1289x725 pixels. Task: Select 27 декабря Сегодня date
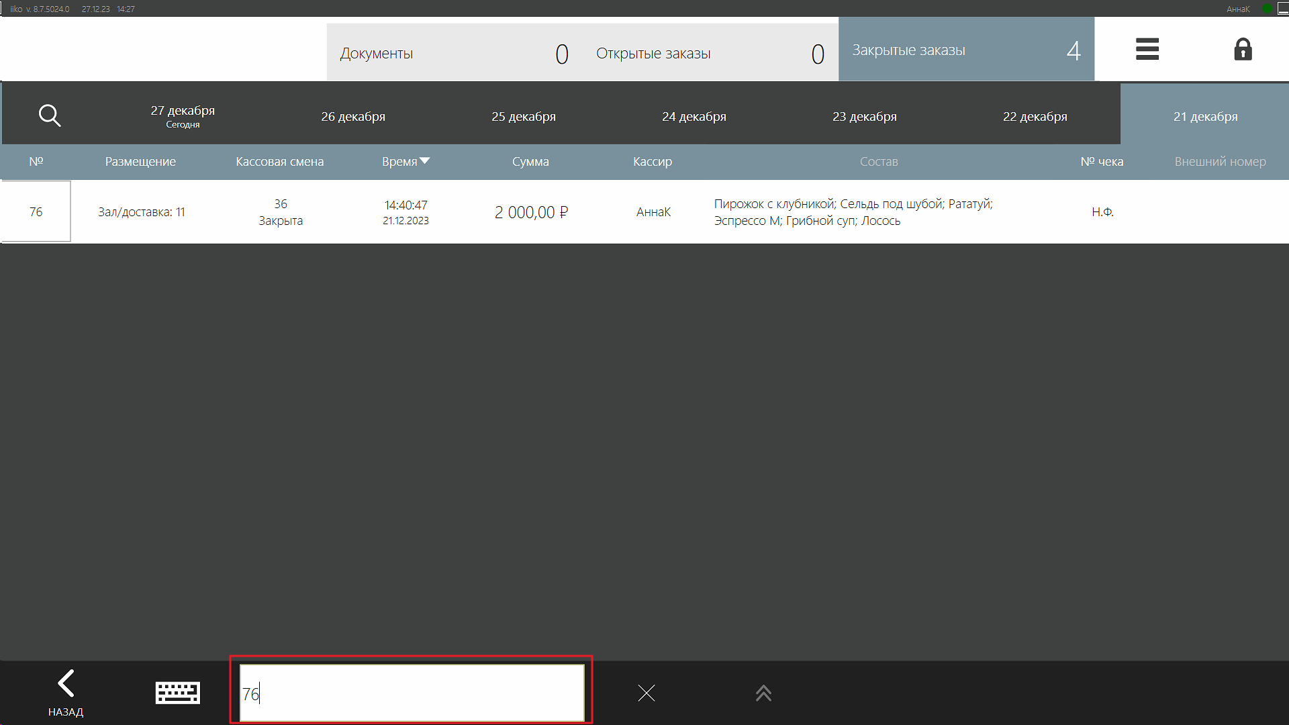pos(183,115)
